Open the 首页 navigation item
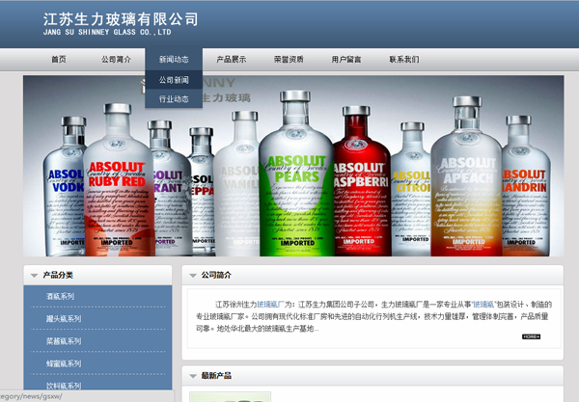579x402 pixels. coord(59,60)
